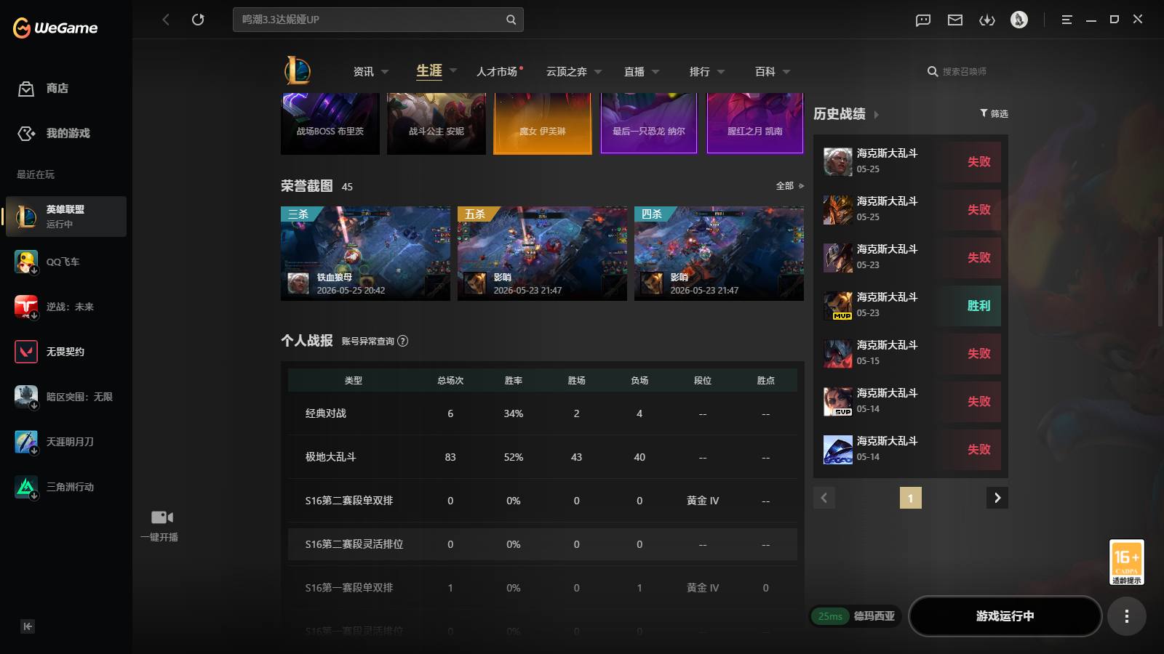Select the 战场BOSS 布里茨 skin card
Image resolution: width=1164 pixels, height=654 pixels.
click(x=330, y=124)
